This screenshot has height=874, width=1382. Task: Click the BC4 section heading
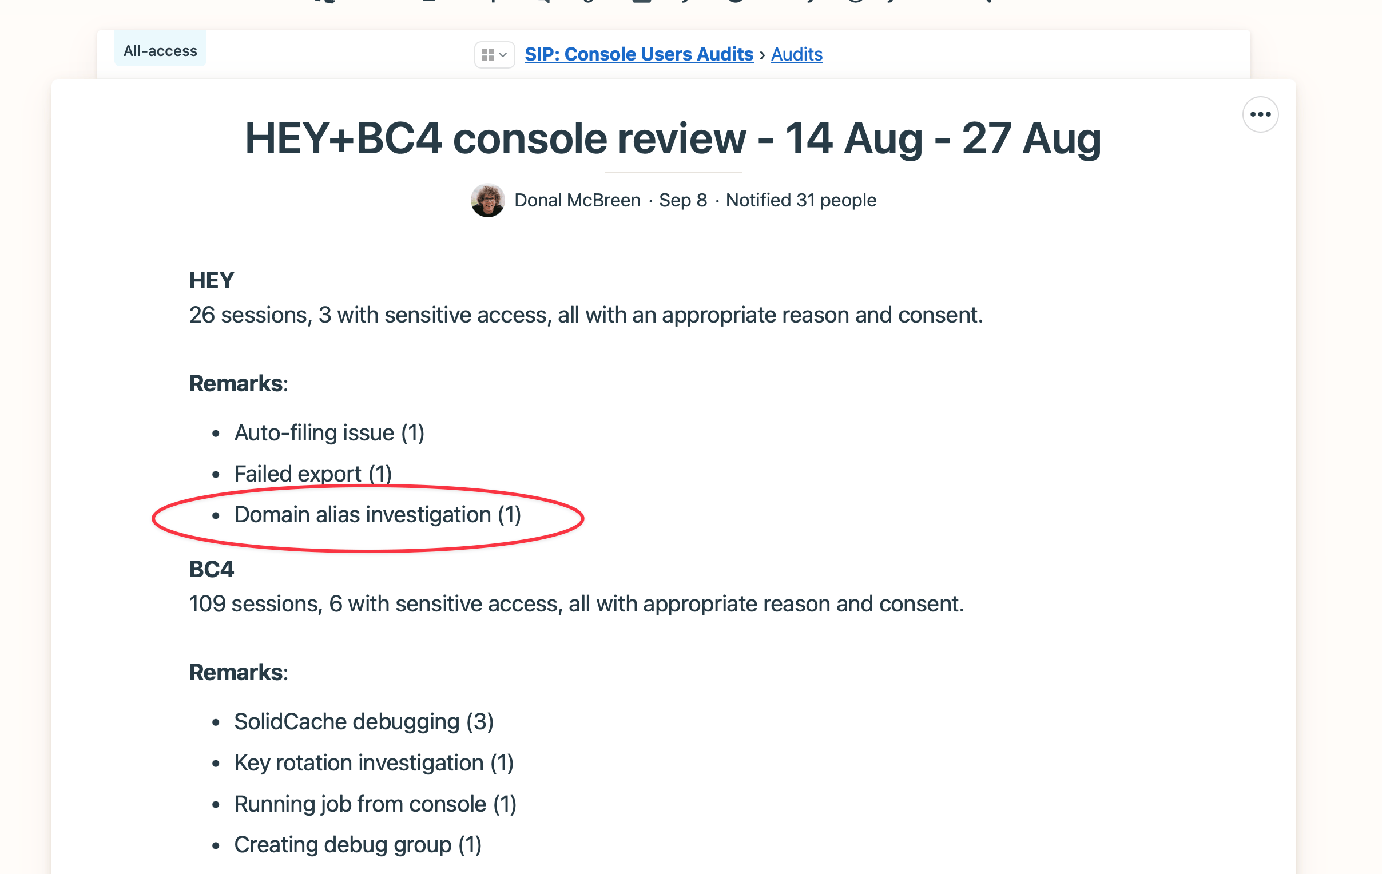[211, 569]
